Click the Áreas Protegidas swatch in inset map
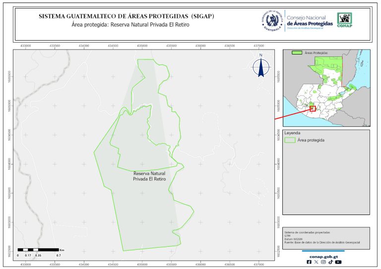The height and width of the screenshot is (269, 381). pyautogui.click(x=297, y=52)
